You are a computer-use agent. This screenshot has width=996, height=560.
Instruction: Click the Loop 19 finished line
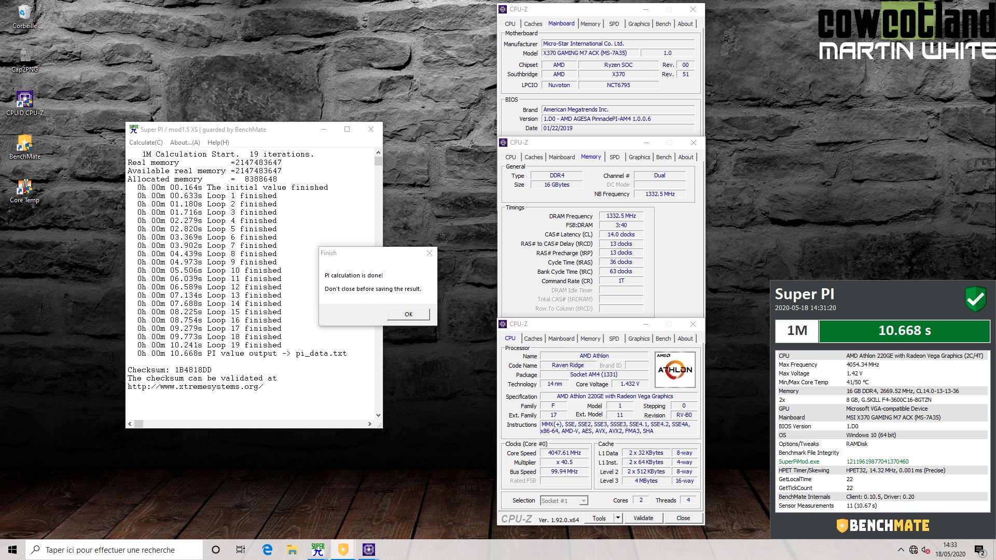[x=210, y=345]
